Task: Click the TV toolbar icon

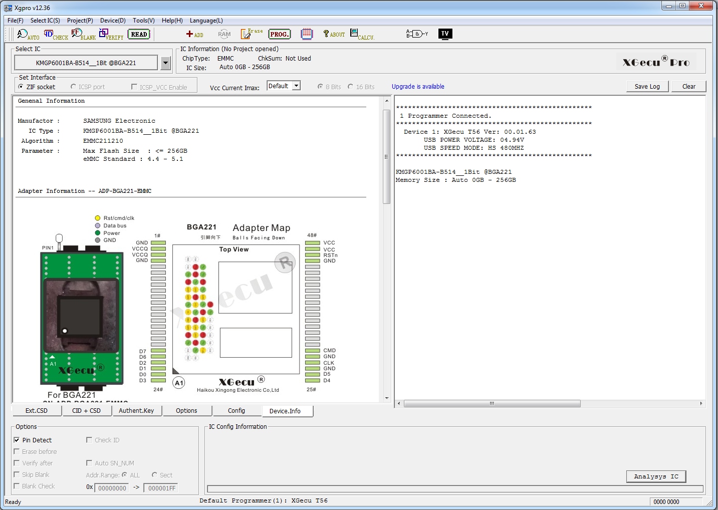Action: 445,34
